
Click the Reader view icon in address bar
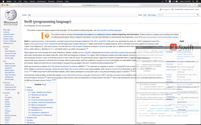click(61, 5)
